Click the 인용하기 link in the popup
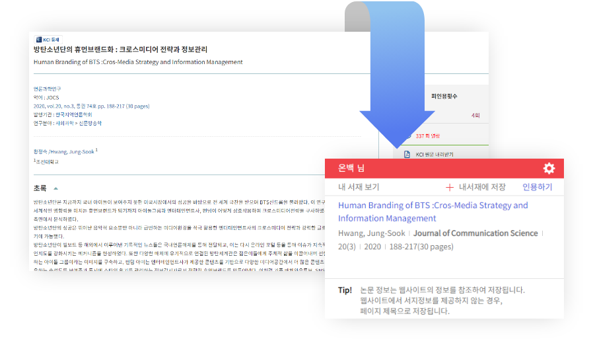 tap(537, 187)
